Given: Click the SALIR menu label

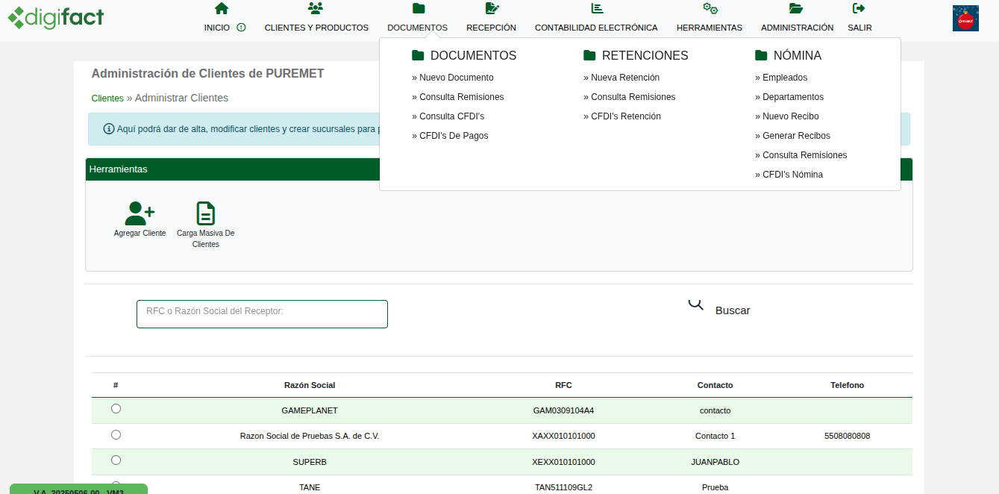Looking at the screenshot, I should [859, 28].
